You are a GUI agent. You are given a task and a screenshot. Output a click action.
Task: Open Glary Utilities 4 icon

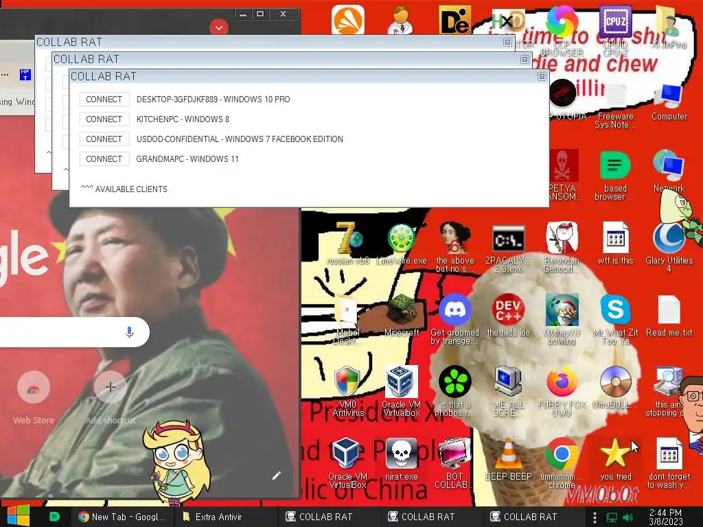[x=669, y=248]
